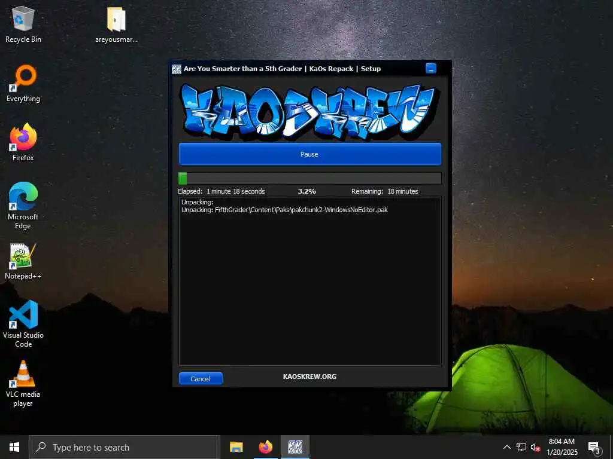Screen dimensions: 613x459
Task: Open the muted volume tray icon
Action: point(535,447)
